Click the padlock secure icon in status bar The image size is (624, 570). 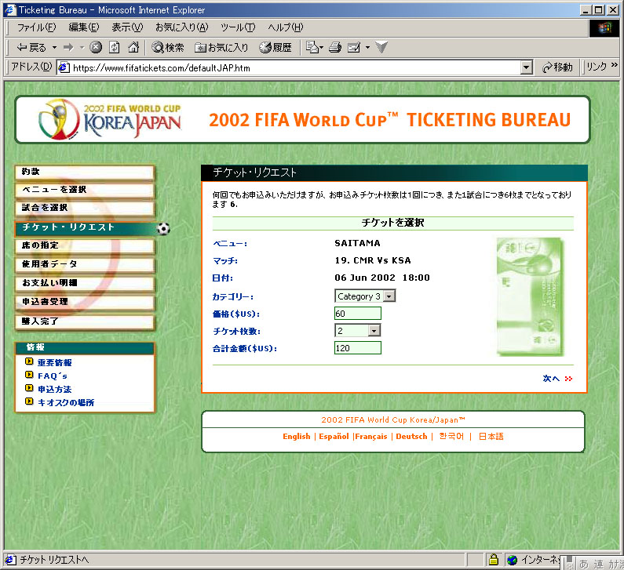click(494, 560)
